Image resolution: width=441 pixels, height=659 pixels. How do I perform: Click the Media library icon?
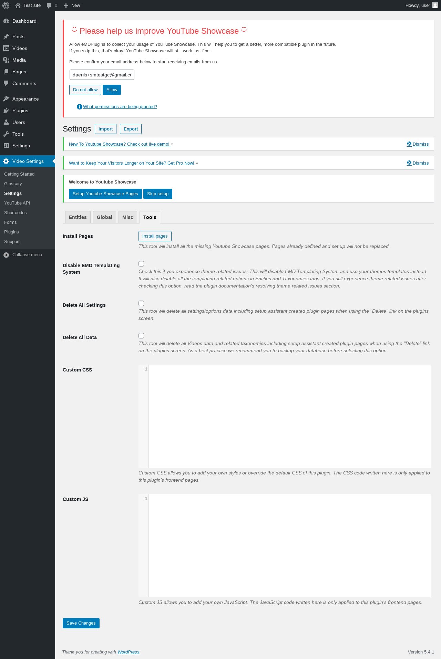tap(6, 60)
